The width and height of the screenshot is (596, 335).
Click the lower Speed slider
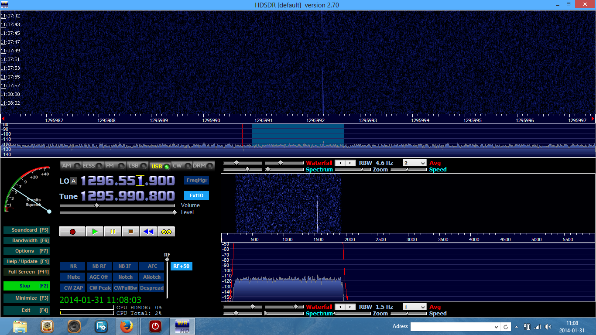coord(409,313)
